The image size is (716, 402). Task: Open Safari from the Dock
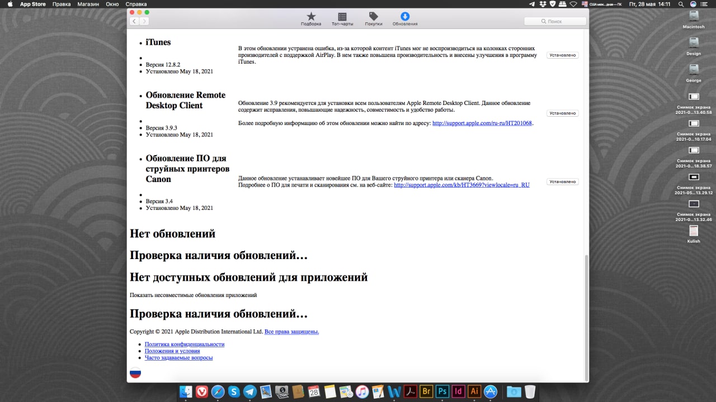(x=218, y=391)
